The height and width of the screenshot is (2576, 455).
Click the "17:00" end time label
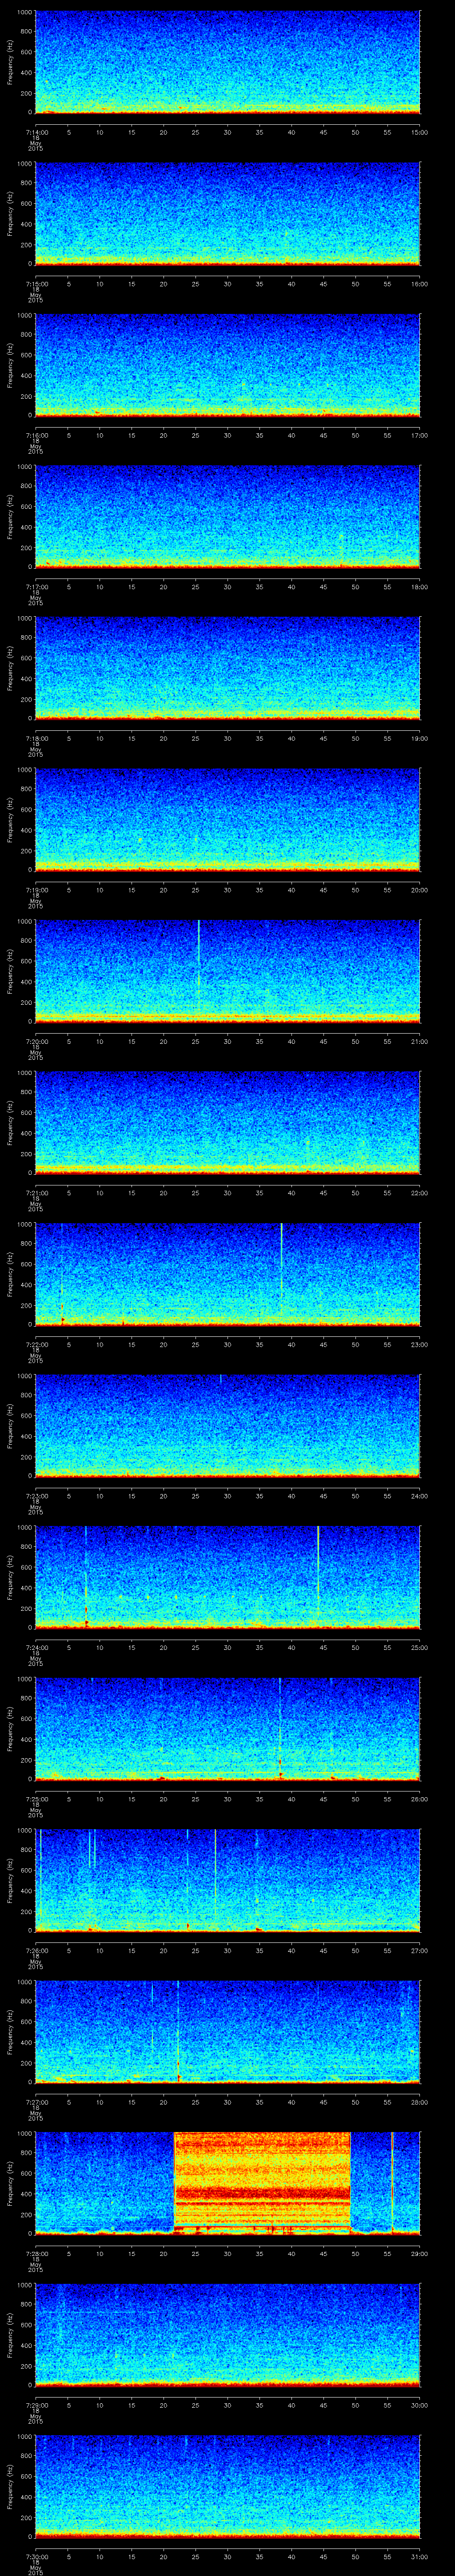[420, 435]
